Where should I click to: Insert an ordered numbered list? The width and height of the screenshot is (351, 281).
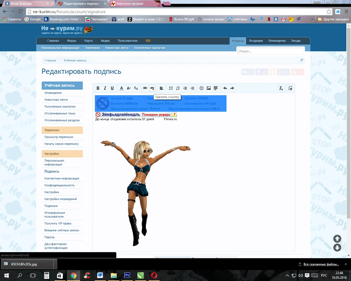pos(178,88)
